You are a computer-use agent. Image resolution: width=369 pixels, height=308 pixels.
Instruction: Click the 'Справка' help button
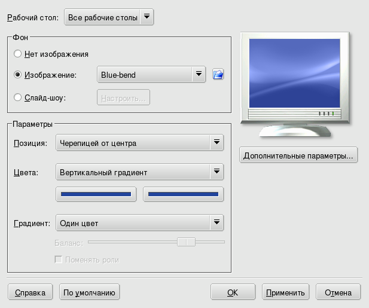coord(30,292)
